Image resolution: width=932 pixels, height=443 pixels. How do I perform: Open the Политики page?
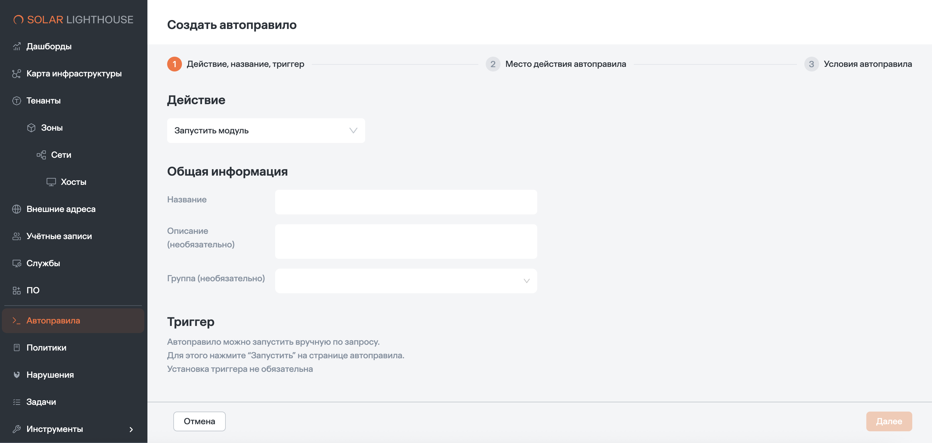click(x=46, y=347)
